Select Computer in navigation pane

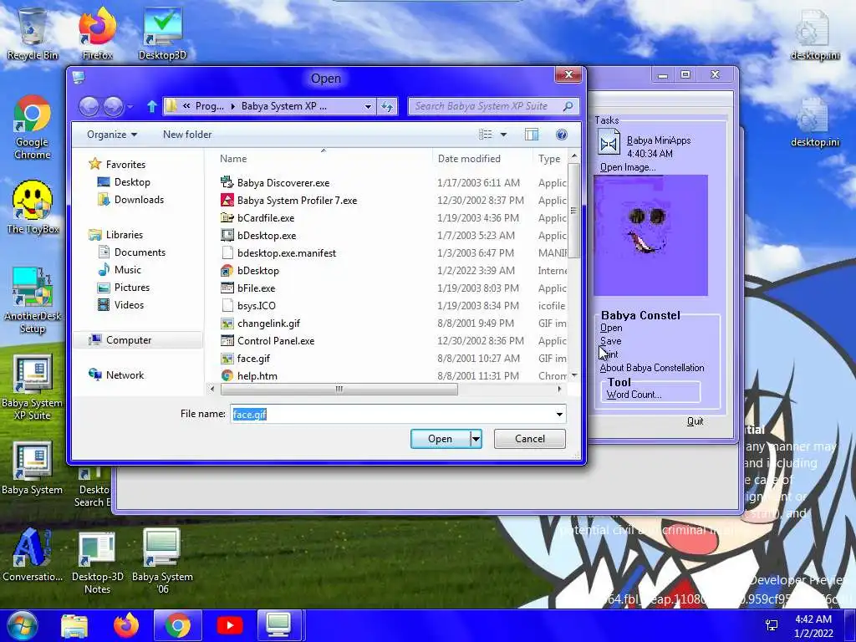point(128,339)
